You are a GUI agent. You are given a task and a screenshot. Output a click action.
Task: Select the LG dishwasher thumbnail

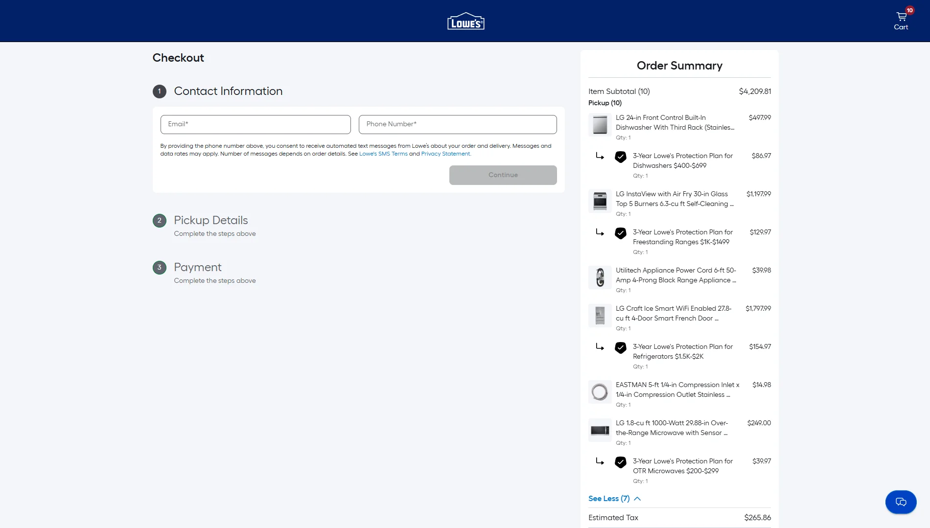click(599, 125)
